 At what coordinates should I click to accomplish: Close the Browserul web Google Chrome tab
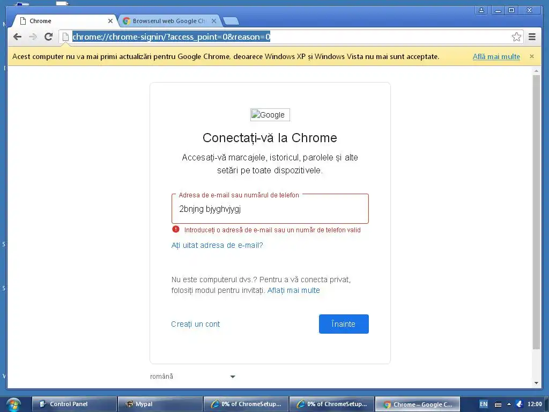tap(214, 21)
